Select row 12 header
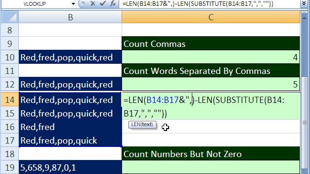Viewport: 310px width, 174px height. [x=10, y=84]
